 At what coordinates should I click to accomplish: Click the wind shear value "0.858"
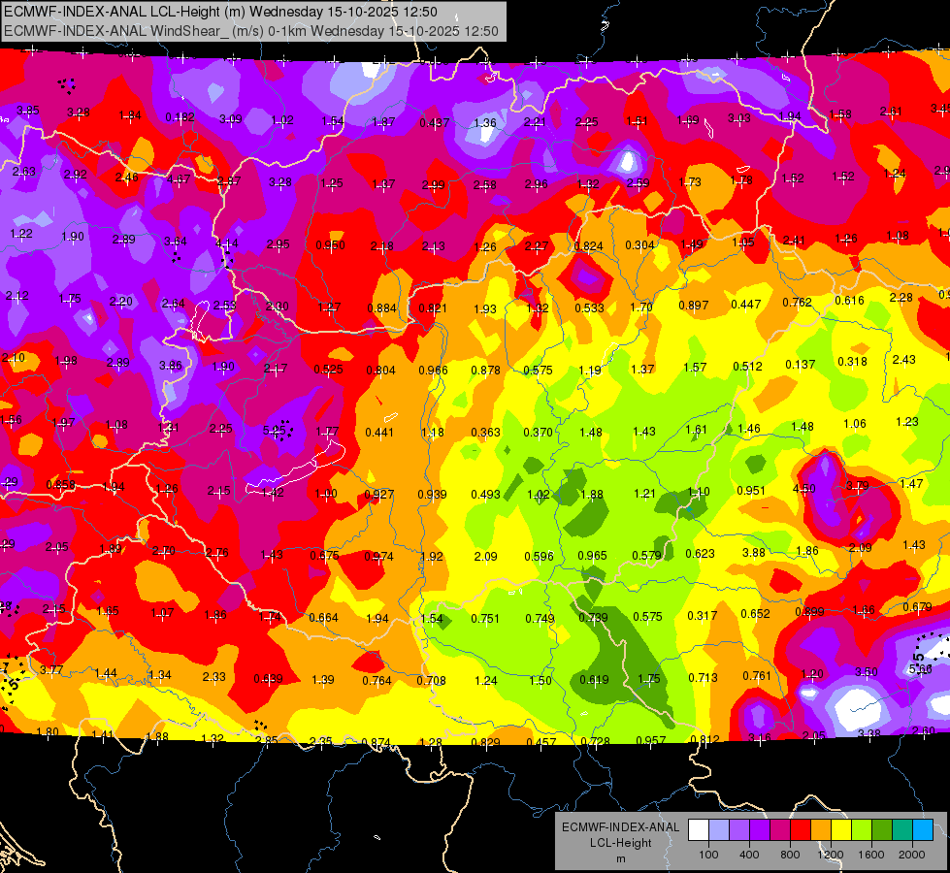[x=60, y=484]
